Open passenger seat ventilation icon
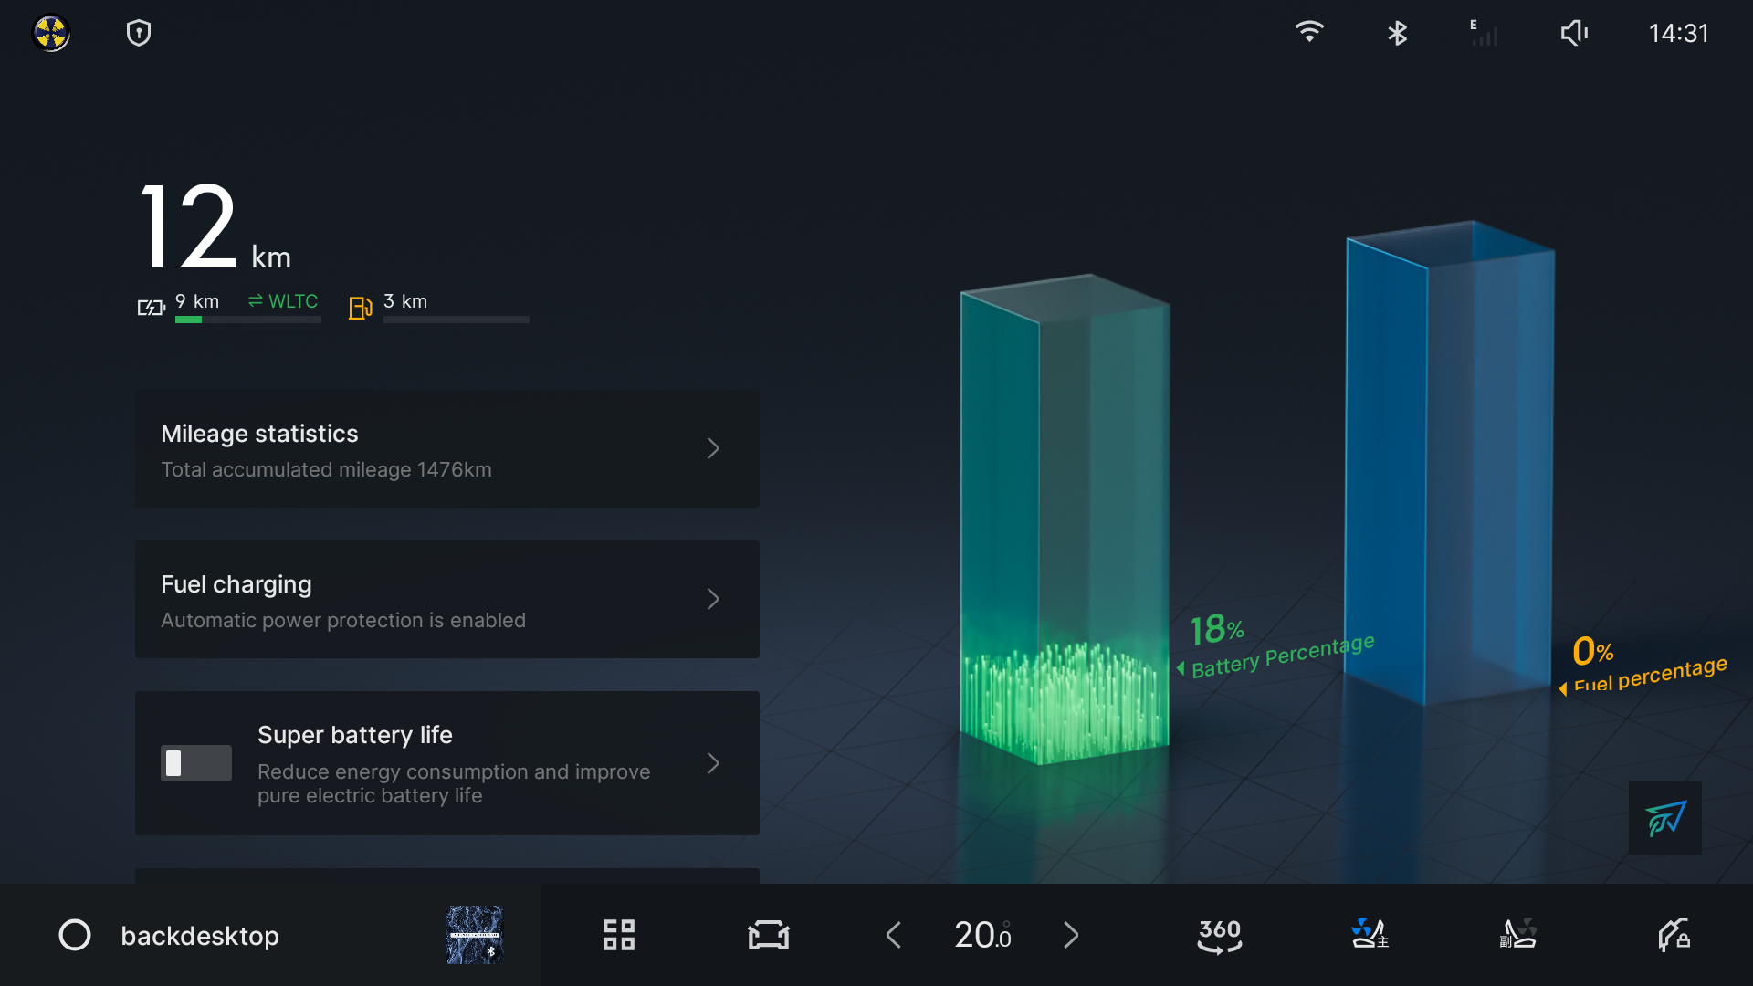The height and width of the screenshot is (986, 1753). (x=1517, y=935)
